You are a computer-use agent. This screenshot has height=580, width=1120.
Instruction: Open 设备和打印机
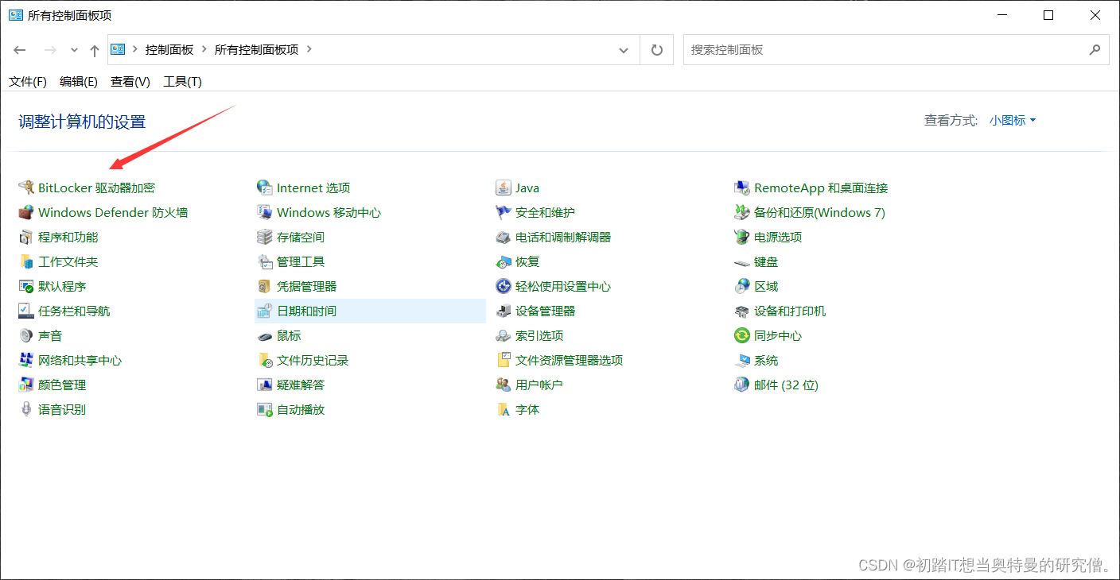tap(790, 311)
